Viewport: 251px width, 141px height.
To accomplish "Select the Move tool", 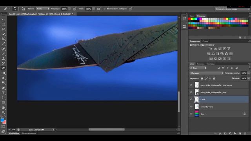I will pos(3,19).
